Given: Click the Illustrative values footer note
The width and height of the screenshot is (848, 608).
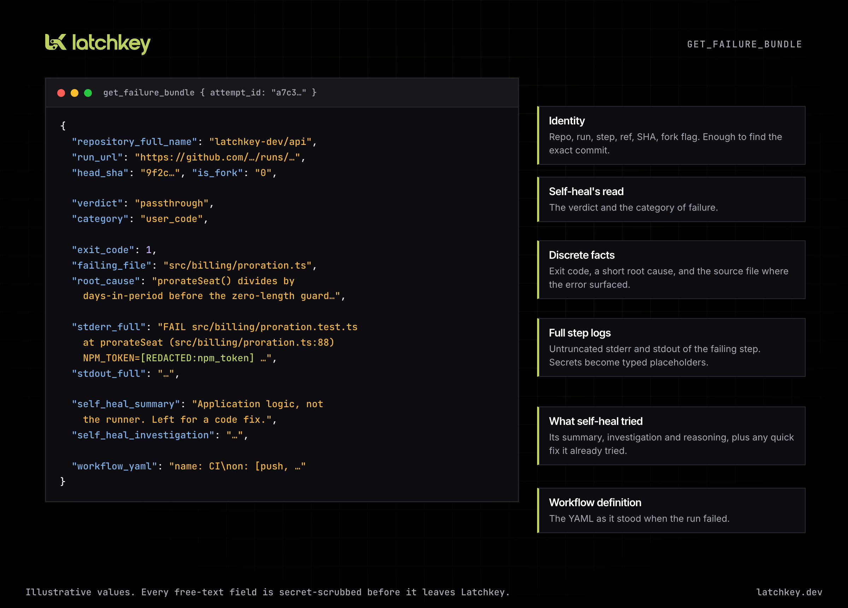Looking at the screenshot, I should (268, 592).
